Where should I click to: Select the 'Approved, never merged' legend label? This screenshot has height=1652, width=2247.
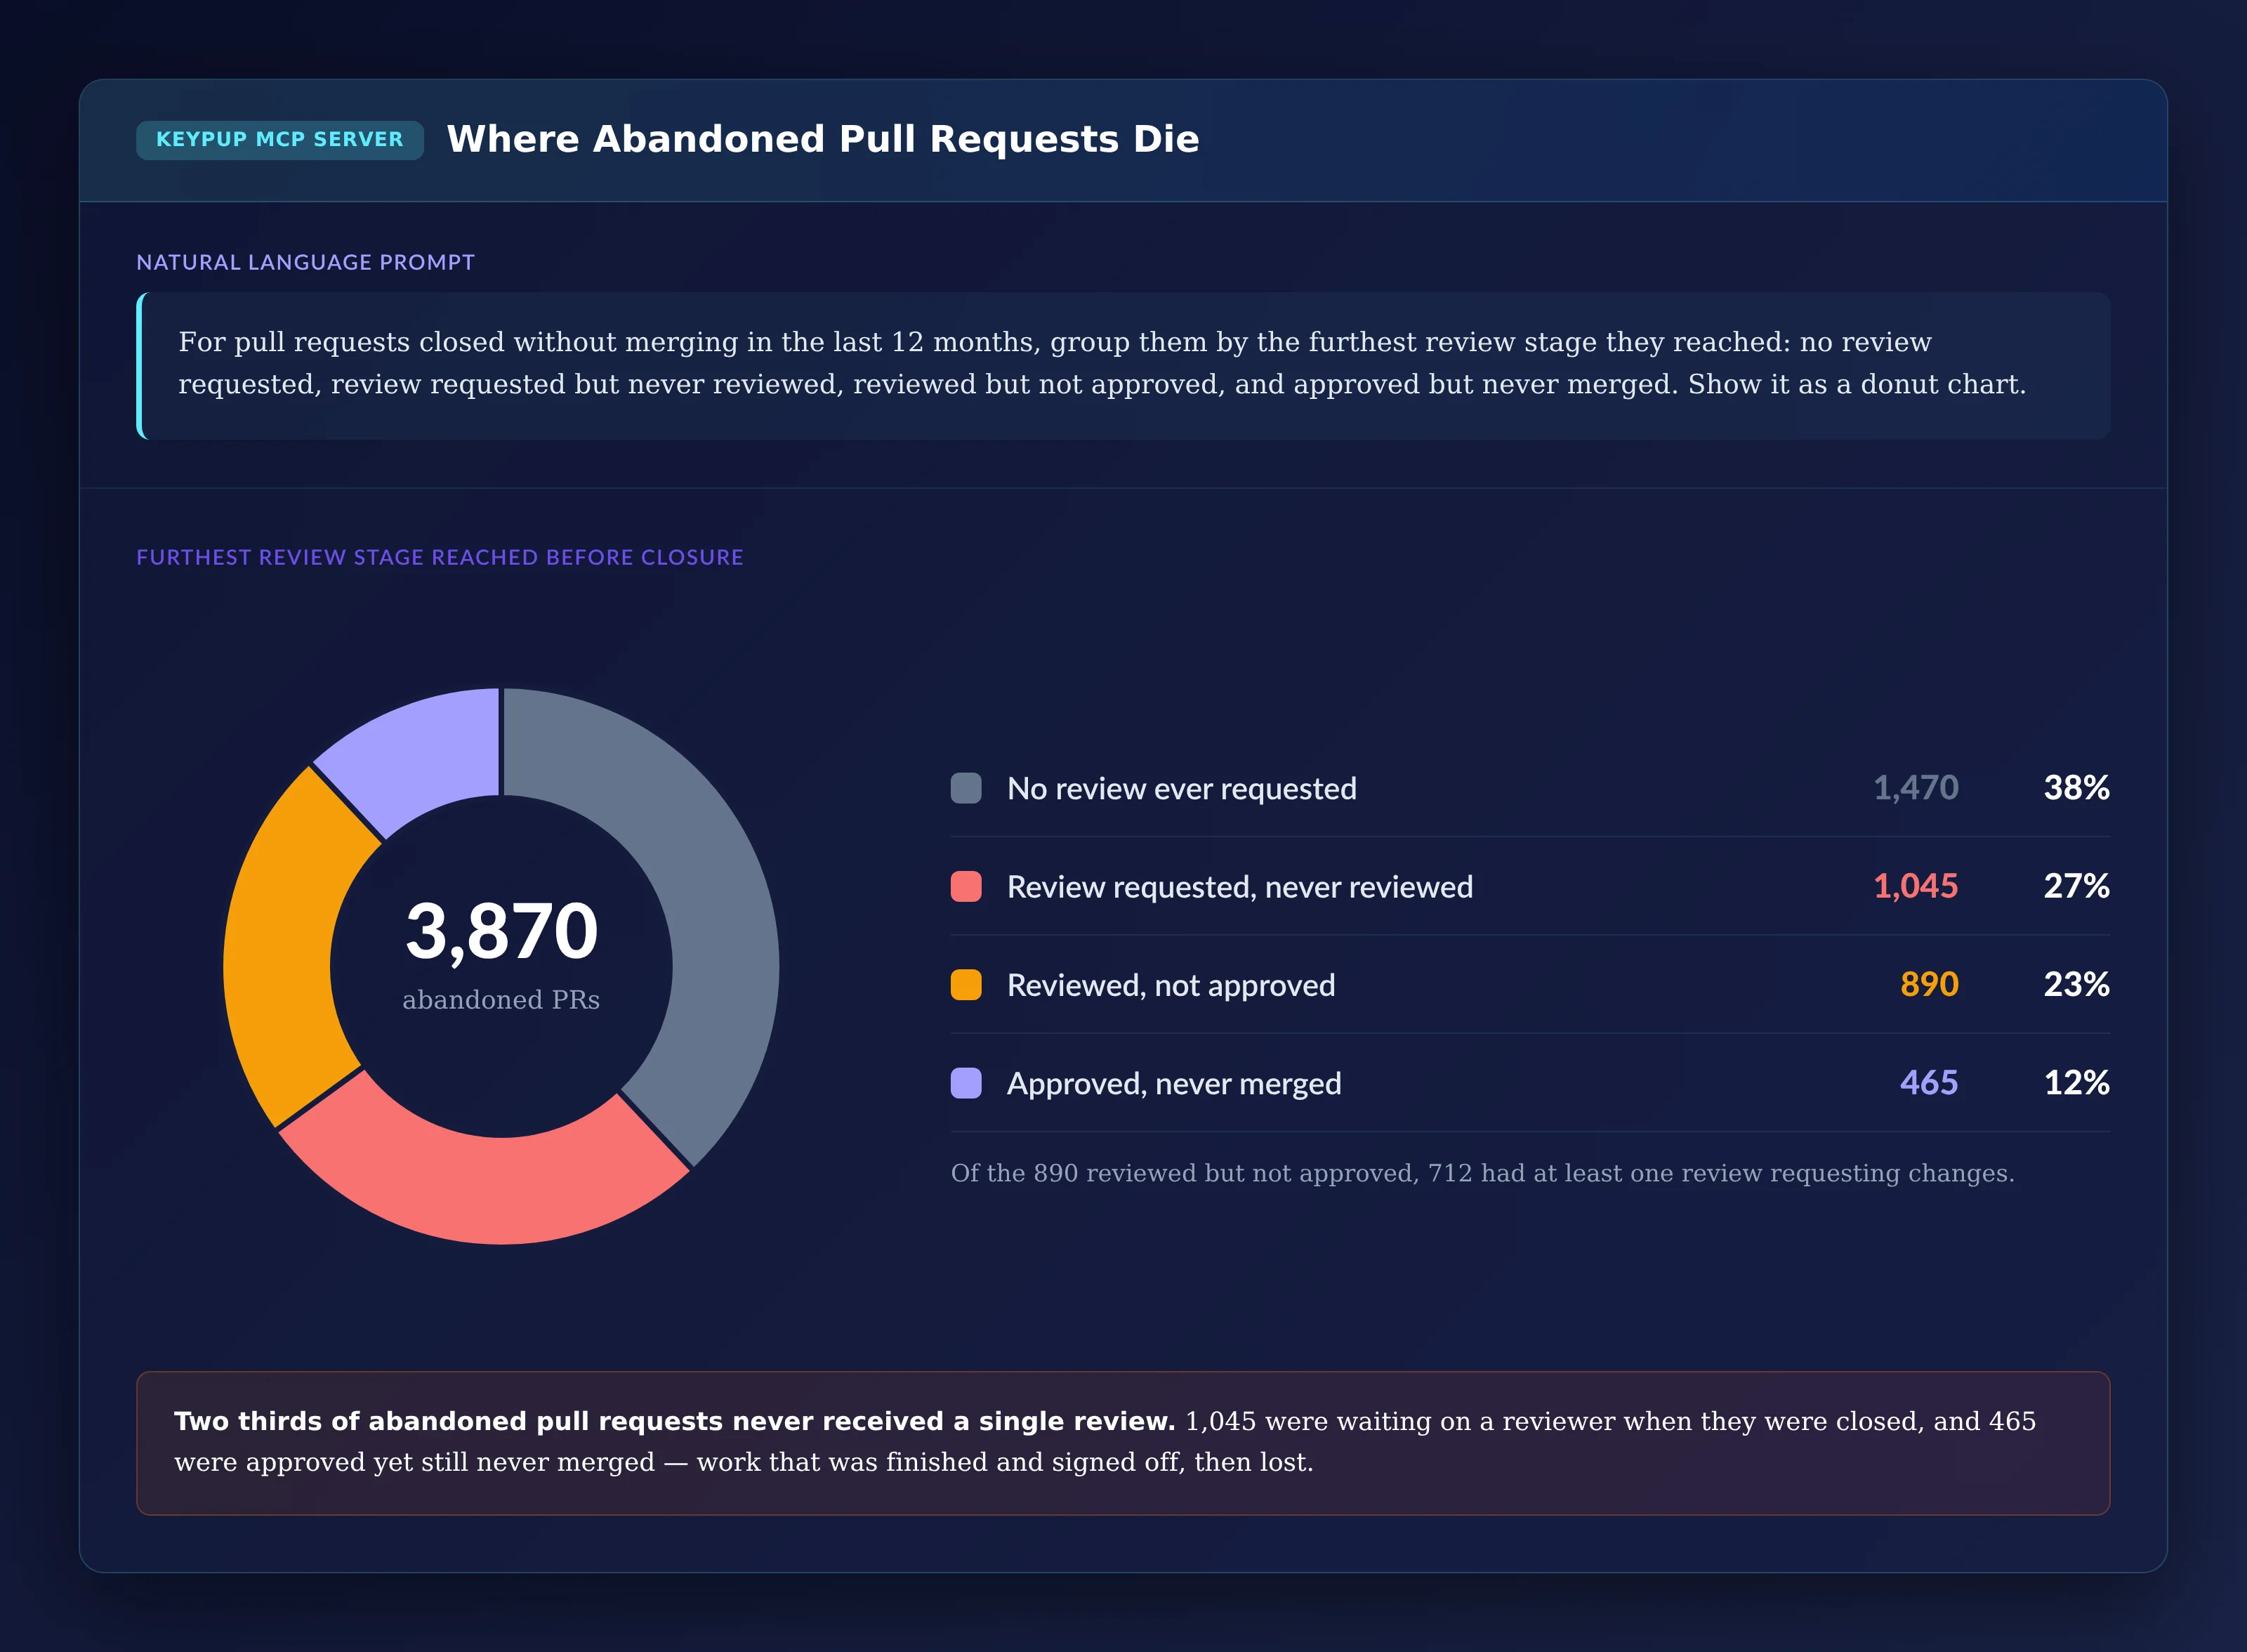click(1173, 1084)
